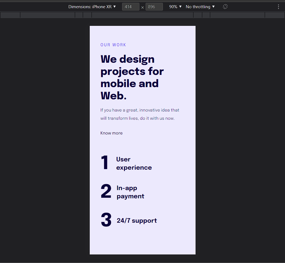Rotate the device orientation icon
285x263 pixels.
tap(225, 7)
